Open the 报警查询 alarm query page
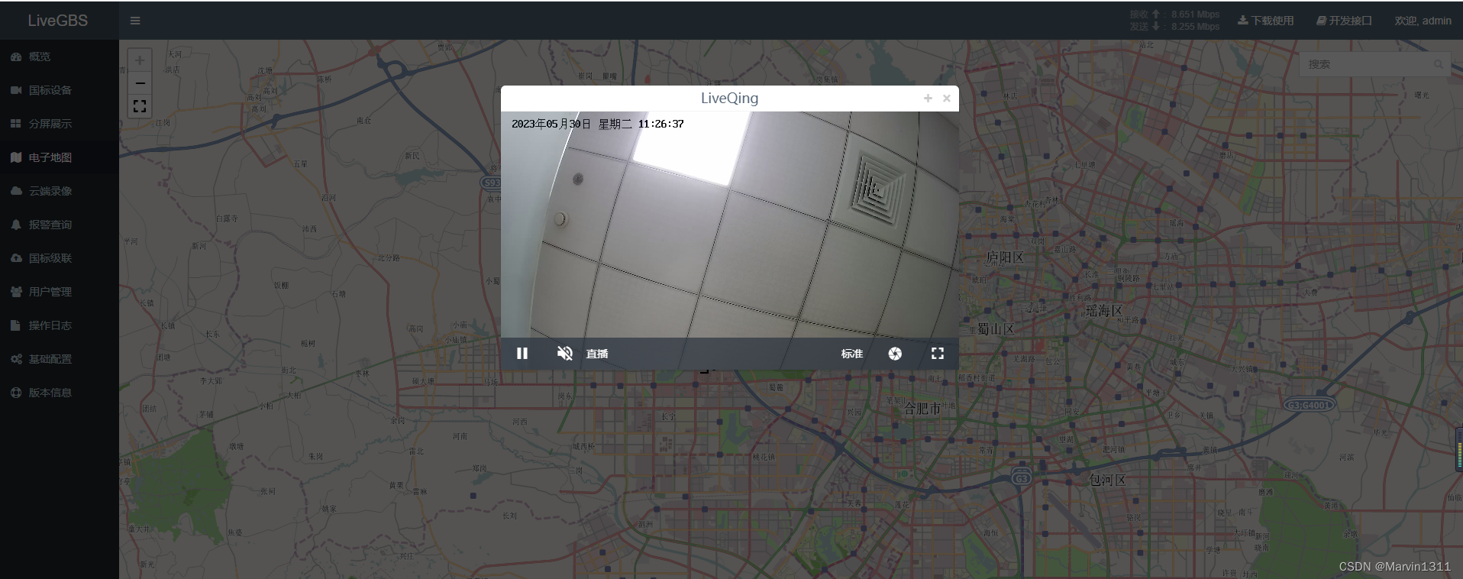Viewport: 1463px width, 579px height. pyautogui.click(x=60, y=225)
